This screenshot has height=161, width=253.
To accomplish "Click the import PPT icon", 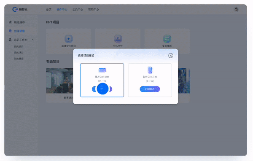I will point(118,39).
